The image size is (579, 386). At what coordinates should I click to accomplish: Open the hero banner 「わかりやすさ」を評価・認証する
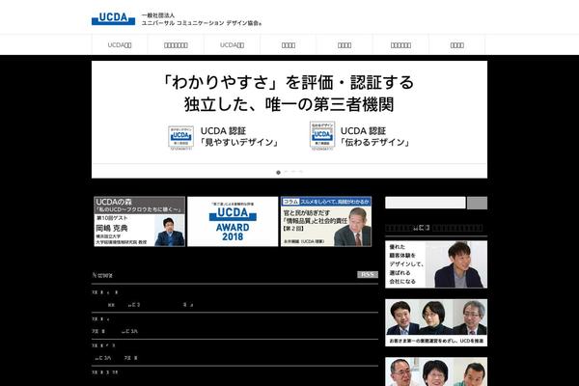coord(289,120)
